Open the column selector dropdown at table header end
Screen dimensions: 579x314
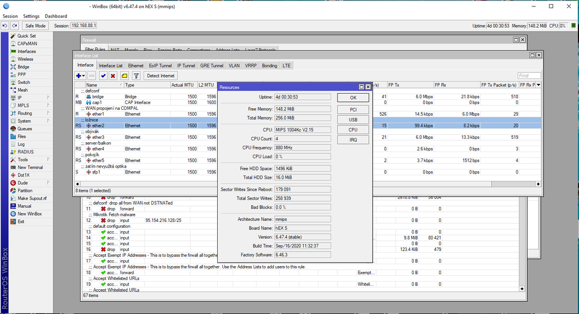[x=539, y=85]
